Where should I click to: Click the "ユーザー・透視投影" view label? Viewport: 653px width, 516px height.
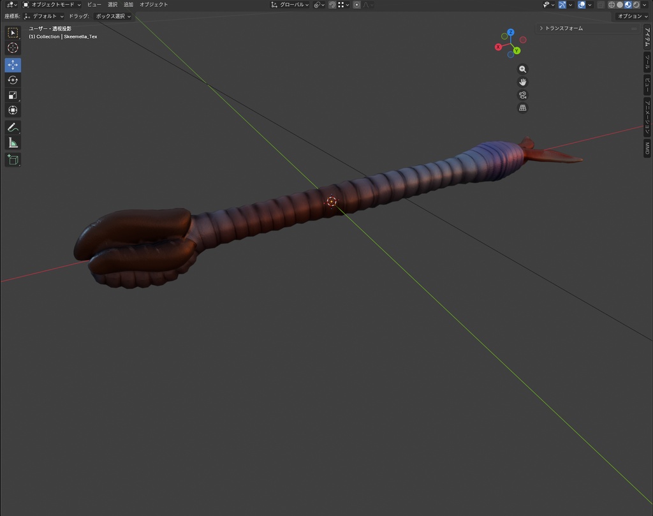point(50,29)
